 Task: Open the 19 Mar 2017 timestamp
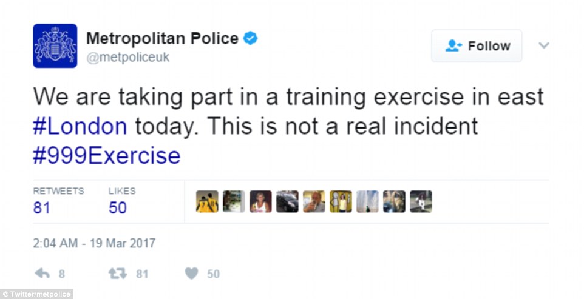[x=94, y=243]
